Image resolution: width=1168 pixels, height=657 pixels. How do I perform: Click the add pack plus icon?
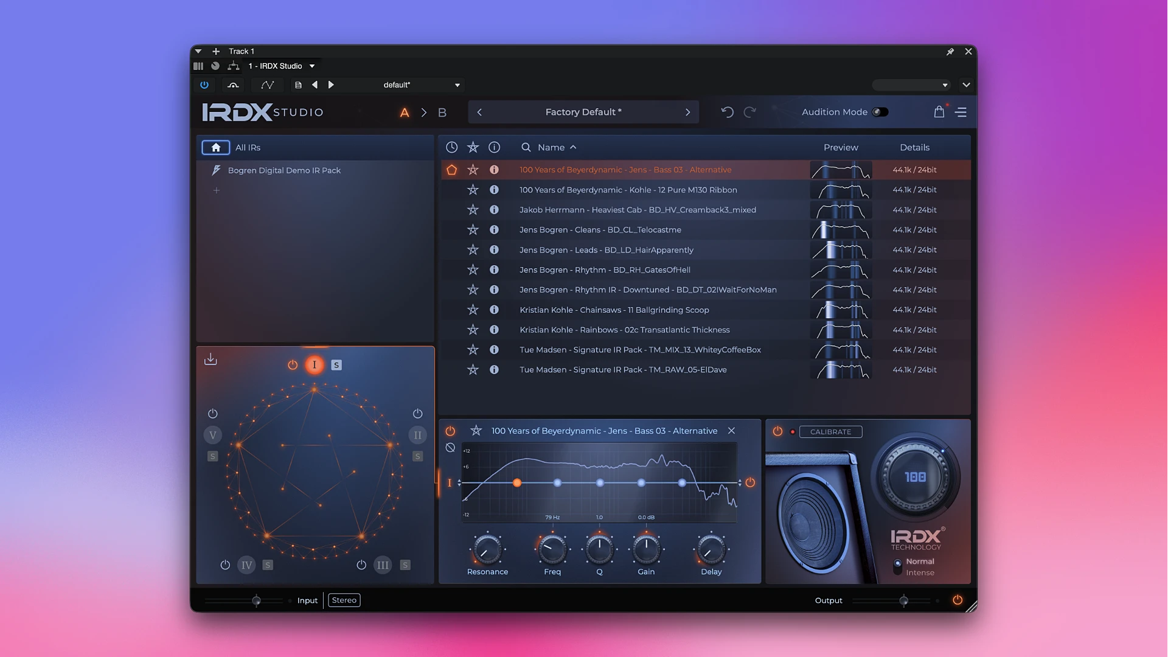216,190
